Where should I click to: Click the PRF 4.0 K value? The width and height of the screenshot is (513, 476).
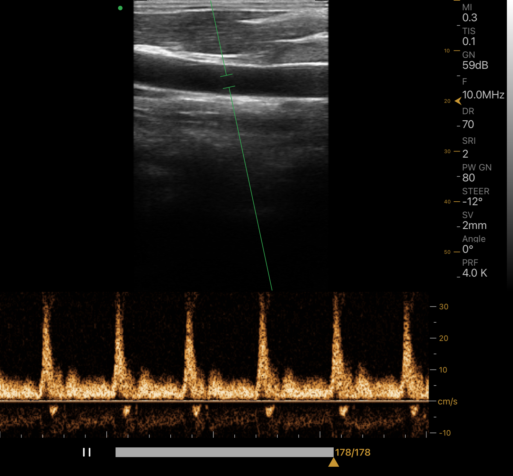(474, 273)
